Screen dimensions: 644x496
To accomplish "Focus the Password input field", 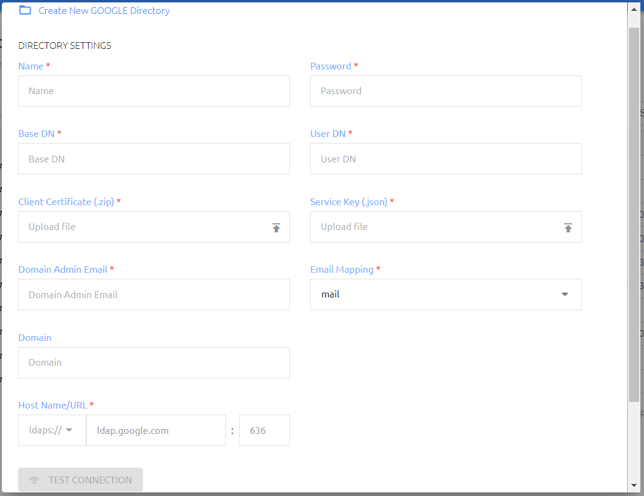I will (445, 91).
